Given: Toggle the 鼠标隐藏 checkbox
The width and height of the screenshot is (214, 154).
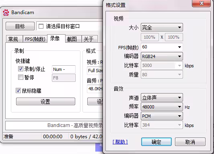Looking at the screenshot, I should click(x=18, y=91).
